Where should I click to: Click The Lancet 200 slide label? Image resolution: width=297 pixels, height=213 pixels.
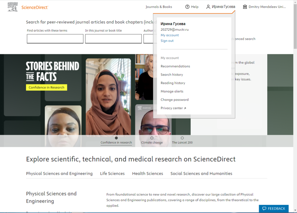click(182, 142)
